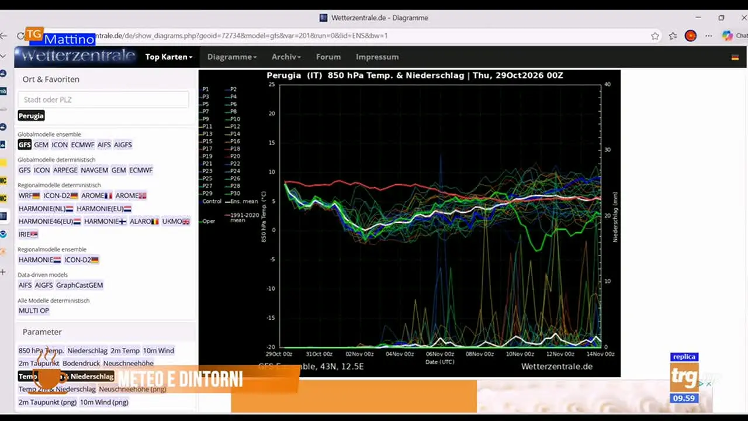Image resolution: width=748 pixels, height=421 pixels.
Task: Select the Wetterzentrale.de - Diagramme window title
Action: [380, 18]
